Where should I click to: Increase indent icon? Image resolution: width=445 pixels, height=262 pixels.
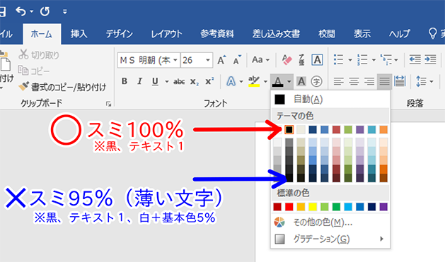[430, 60]
